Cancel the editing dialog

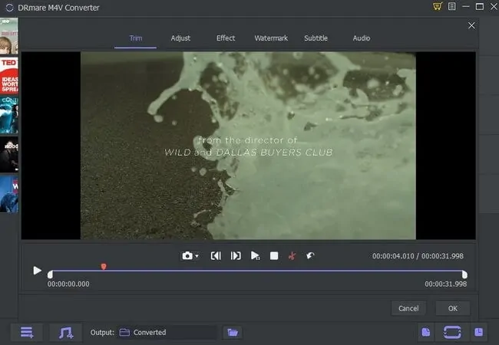click(x=408, y=308)
